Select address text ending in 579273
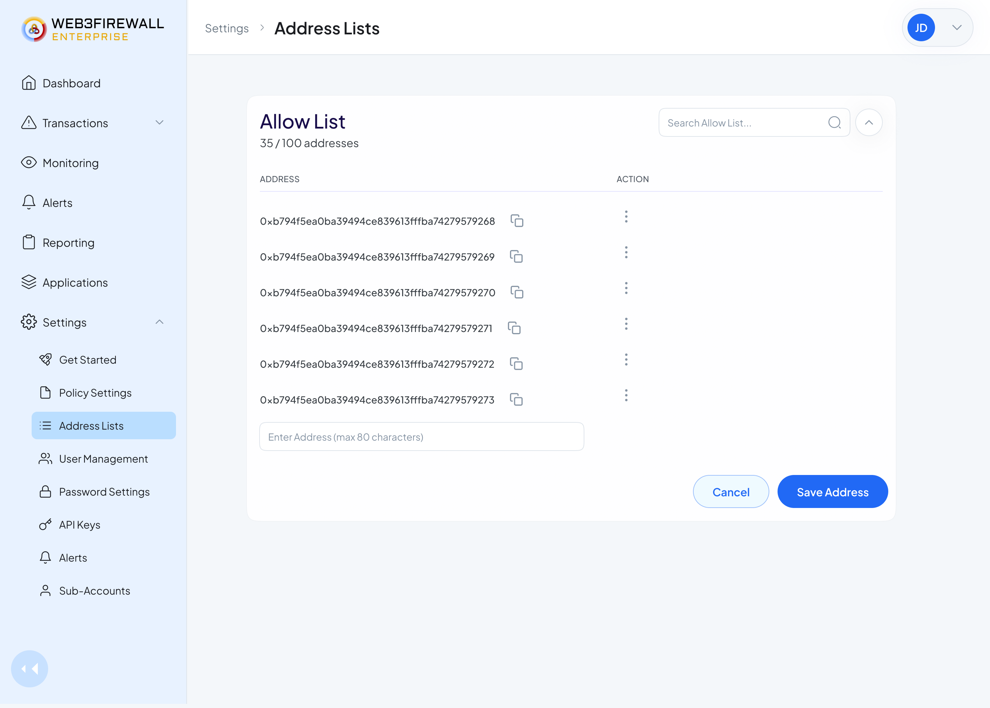Screen dimensions: 990x708 [x=377, y=400]
